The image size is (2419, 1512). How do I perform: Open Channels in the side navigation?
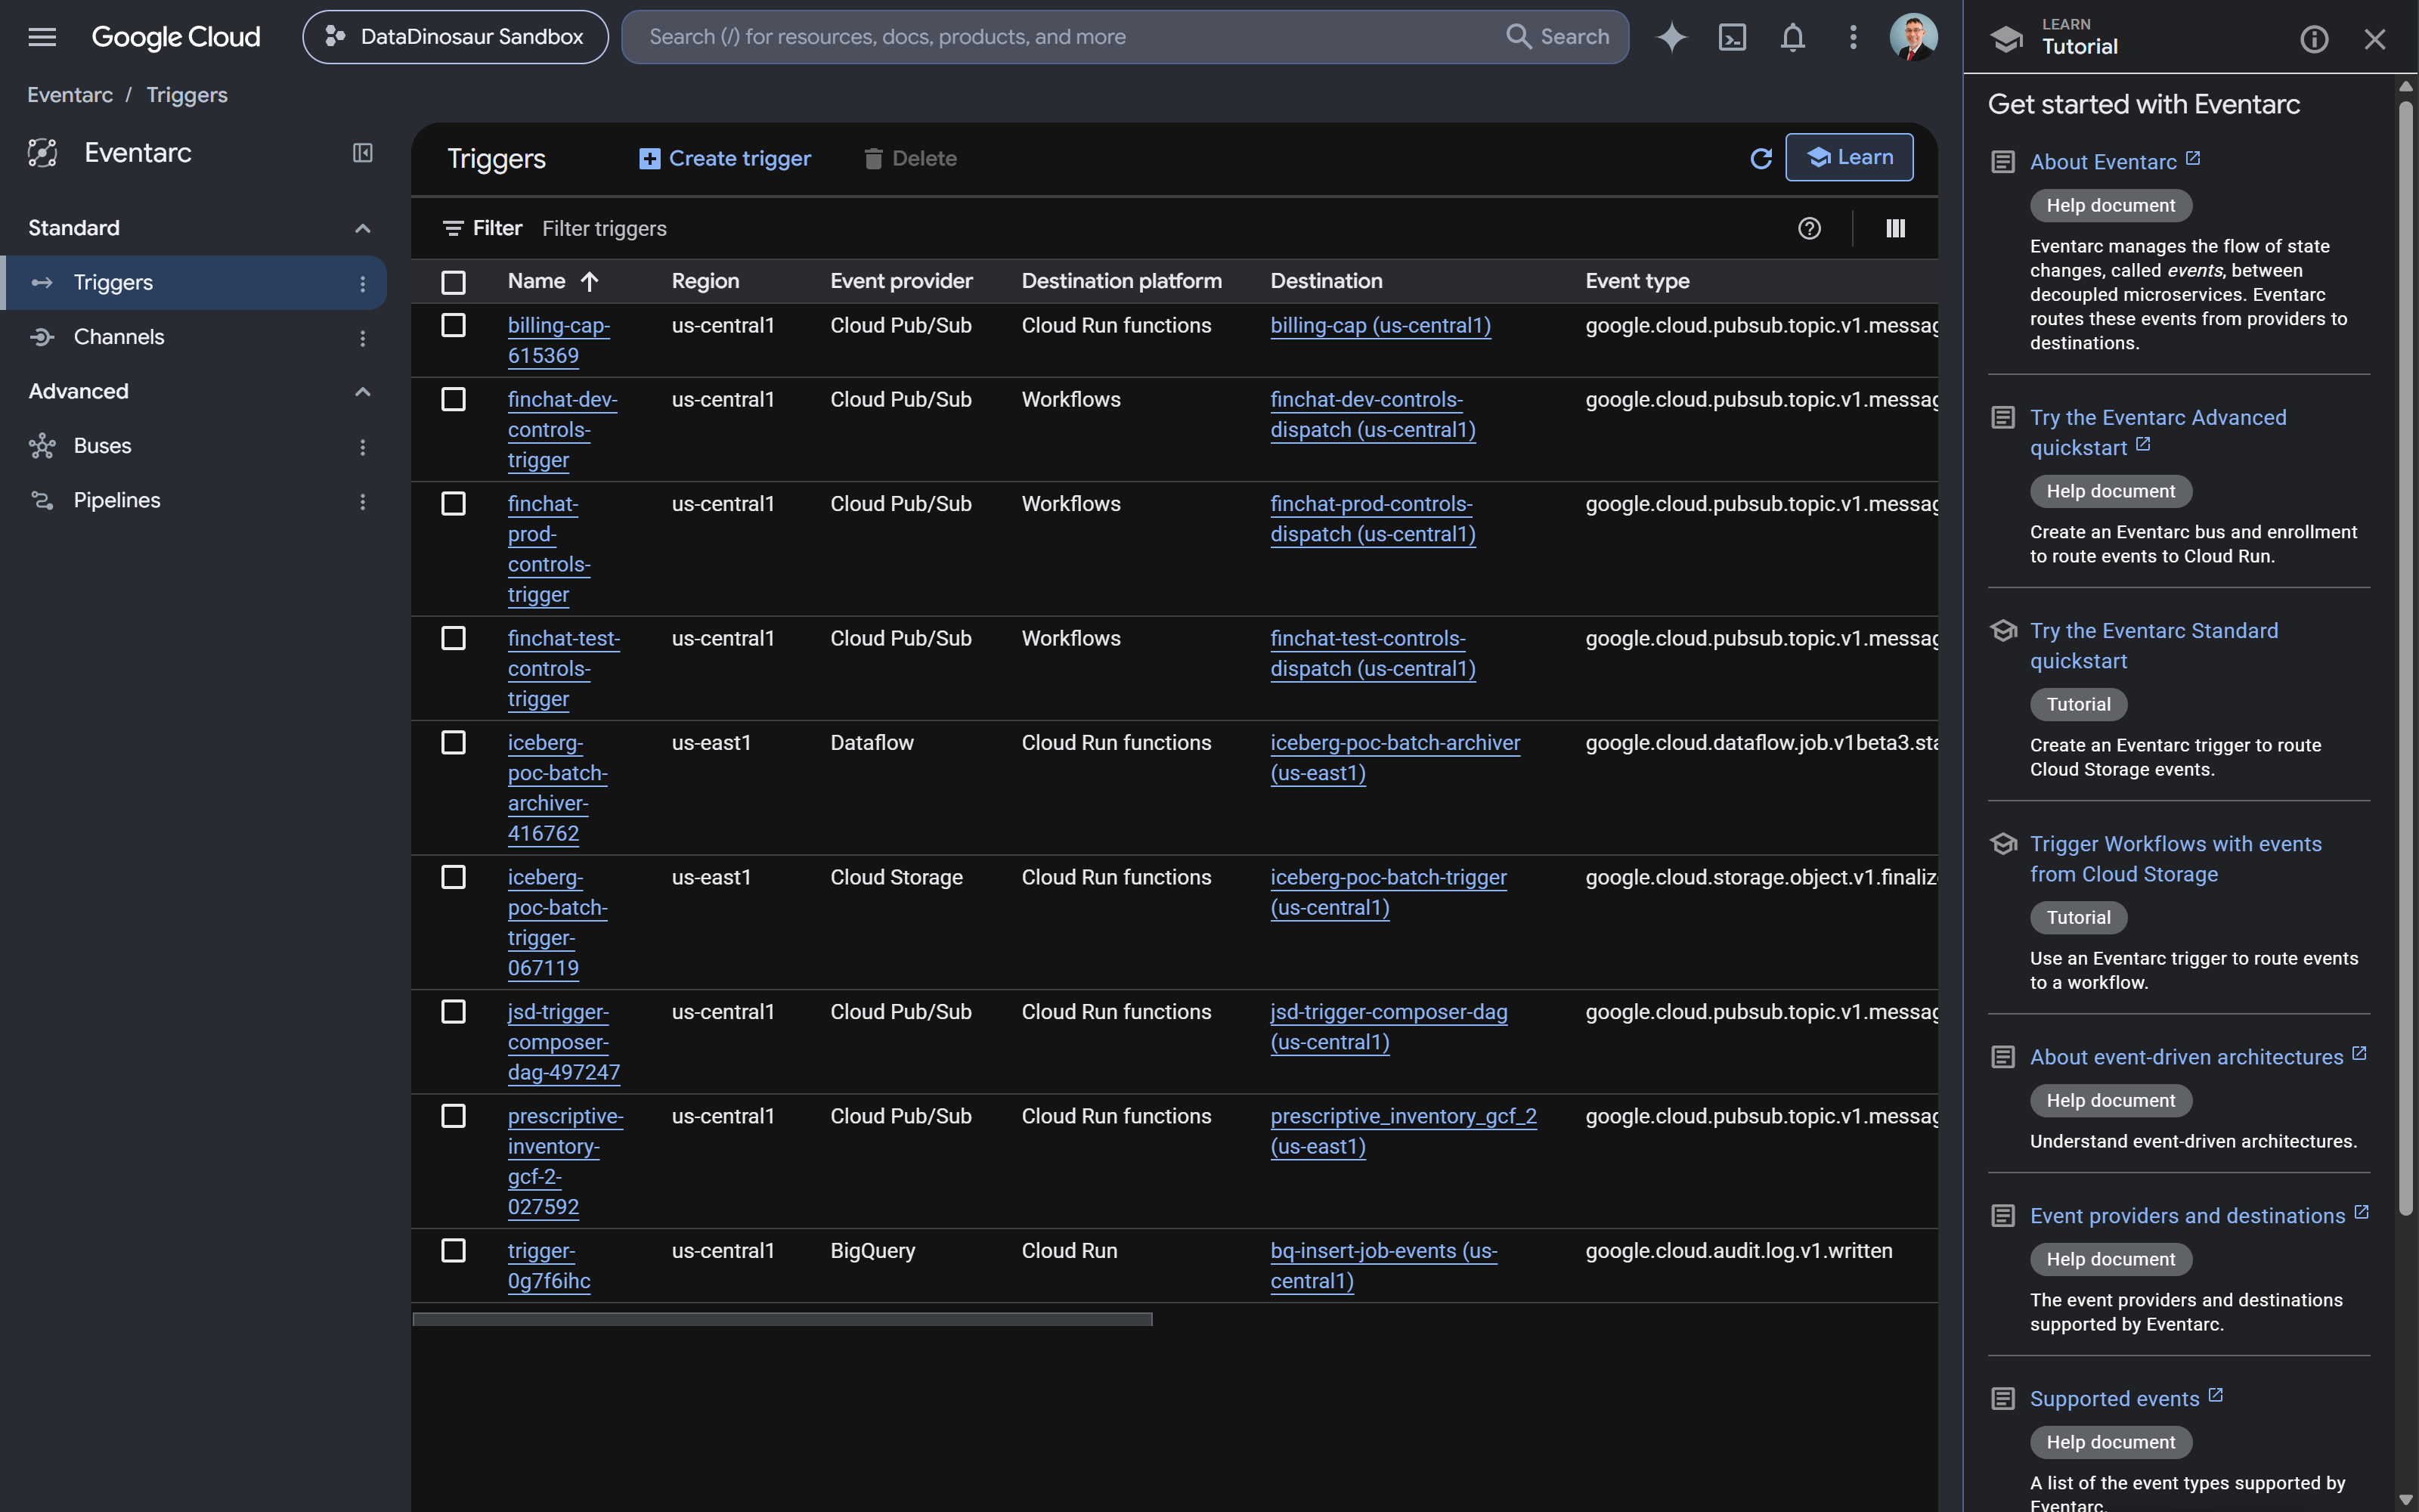pos(194,337)
